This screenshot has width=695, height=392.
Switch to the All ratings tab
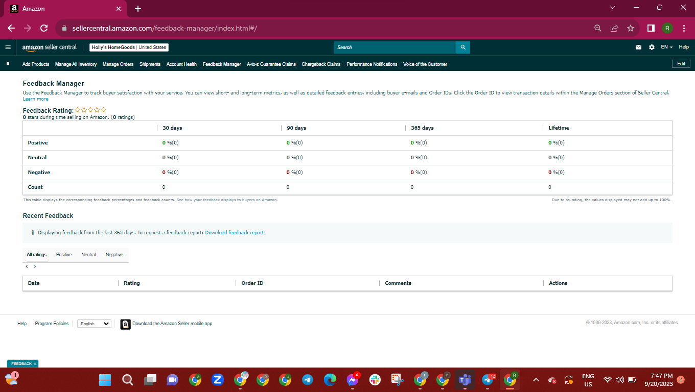point(37,255)
